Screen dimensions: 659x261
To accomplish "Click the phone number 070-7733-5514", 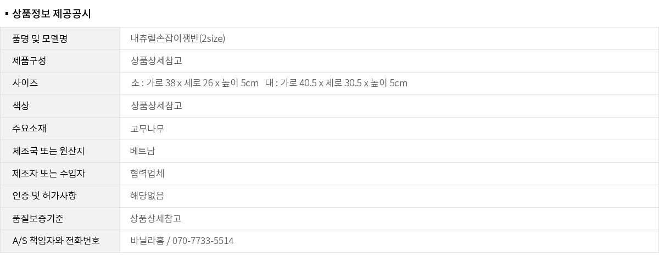I will point(203,241).
